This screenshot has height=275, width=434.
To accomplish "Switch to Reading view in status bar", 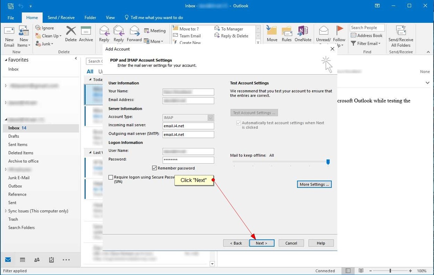I will [361, 271].
